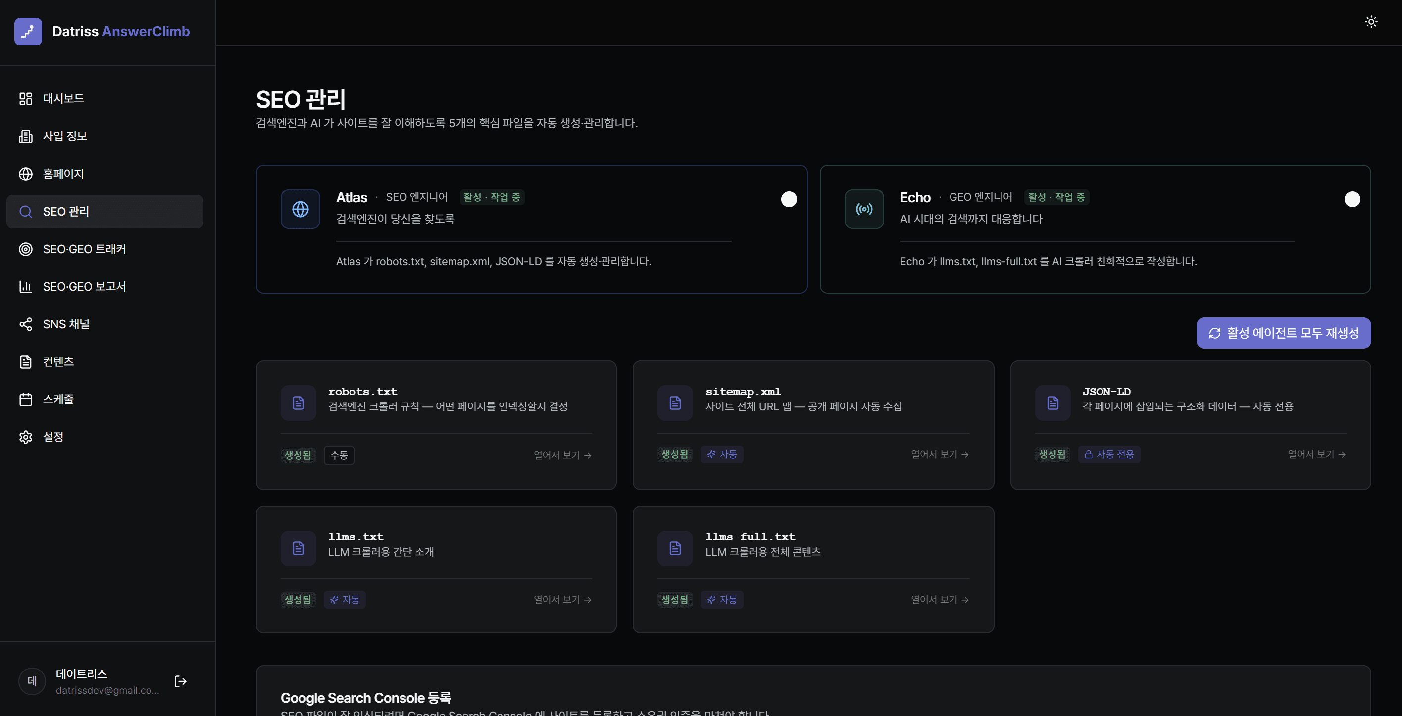Open 컨텐츠 in the sidebar
1402x716 pixels.
[105, 362]
